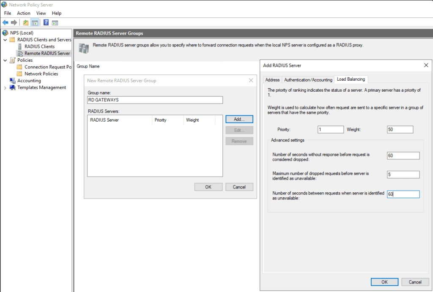The height and width of the screenshot is (292, 433).
Task: Toggle Show/Hide Action Pane toolbar icon
Action: pos(55,22)
